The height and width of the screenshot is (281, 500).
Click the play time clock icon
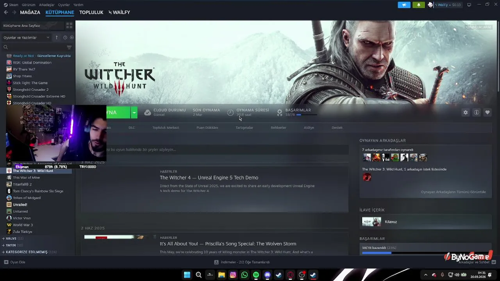230,112
